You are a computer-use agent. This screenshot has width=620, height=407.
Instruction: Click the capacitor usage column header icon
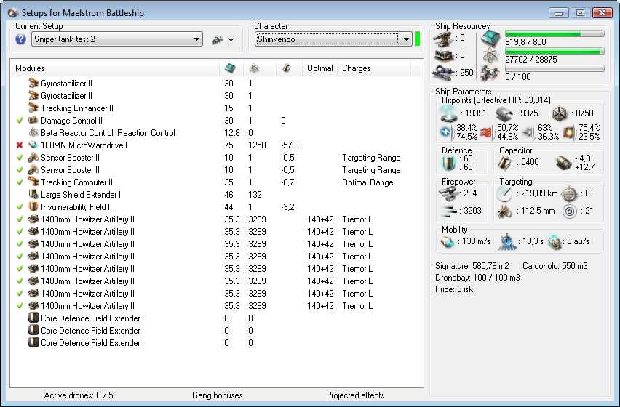pos(287,68)
